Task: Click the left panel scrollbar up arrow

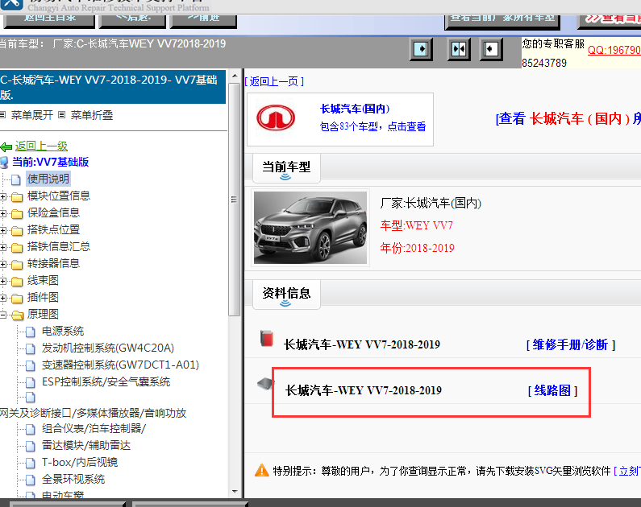Action: [x=235, y=76]
